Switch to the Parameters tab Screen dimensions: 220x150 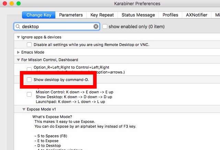(x=71, y=15)
